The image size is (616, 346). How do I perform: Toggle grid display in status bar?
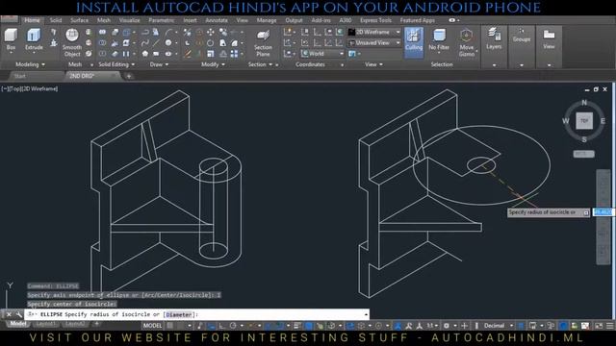pyautogui.click(x=169, y=326)
